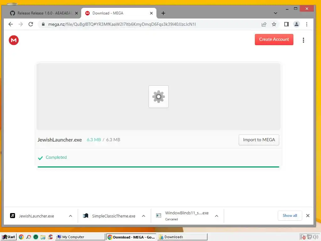
Task: Click the gear file preview icon
Action: pyautogui.click(x=158, y=97)
